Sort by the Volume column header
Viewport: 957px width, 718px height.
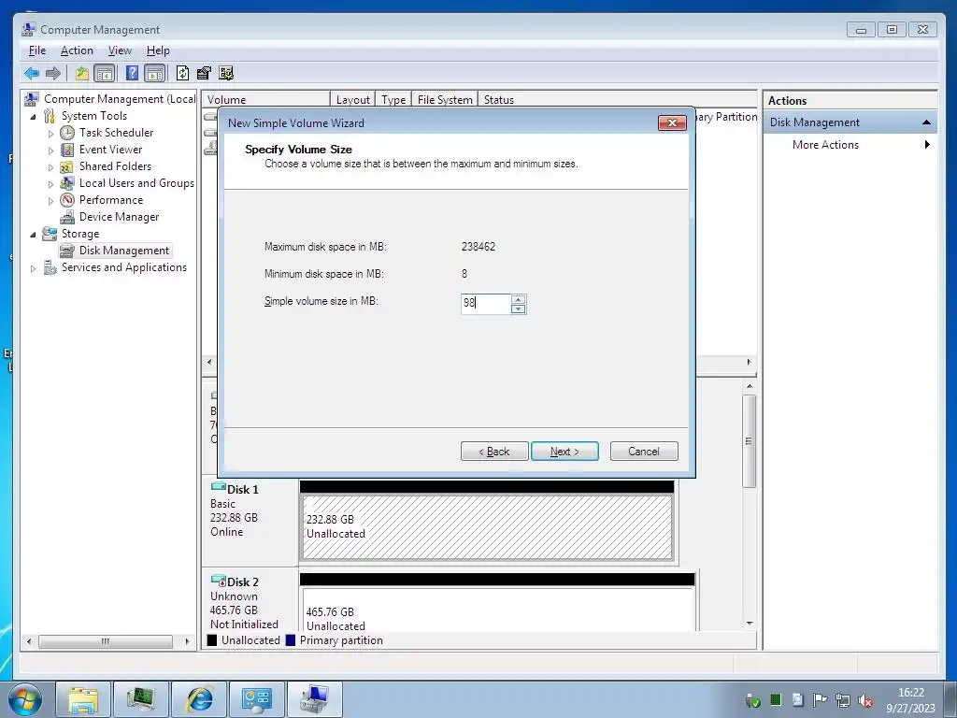coord(266,99)
